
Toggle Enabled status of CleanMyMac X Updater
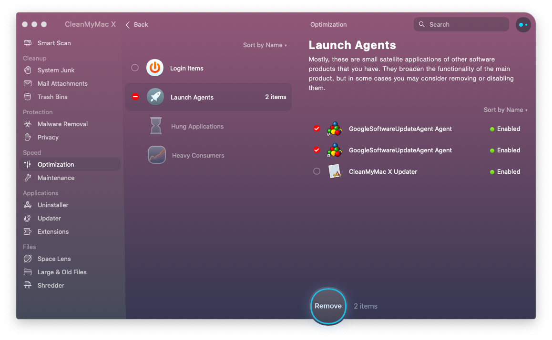(505, 171)
